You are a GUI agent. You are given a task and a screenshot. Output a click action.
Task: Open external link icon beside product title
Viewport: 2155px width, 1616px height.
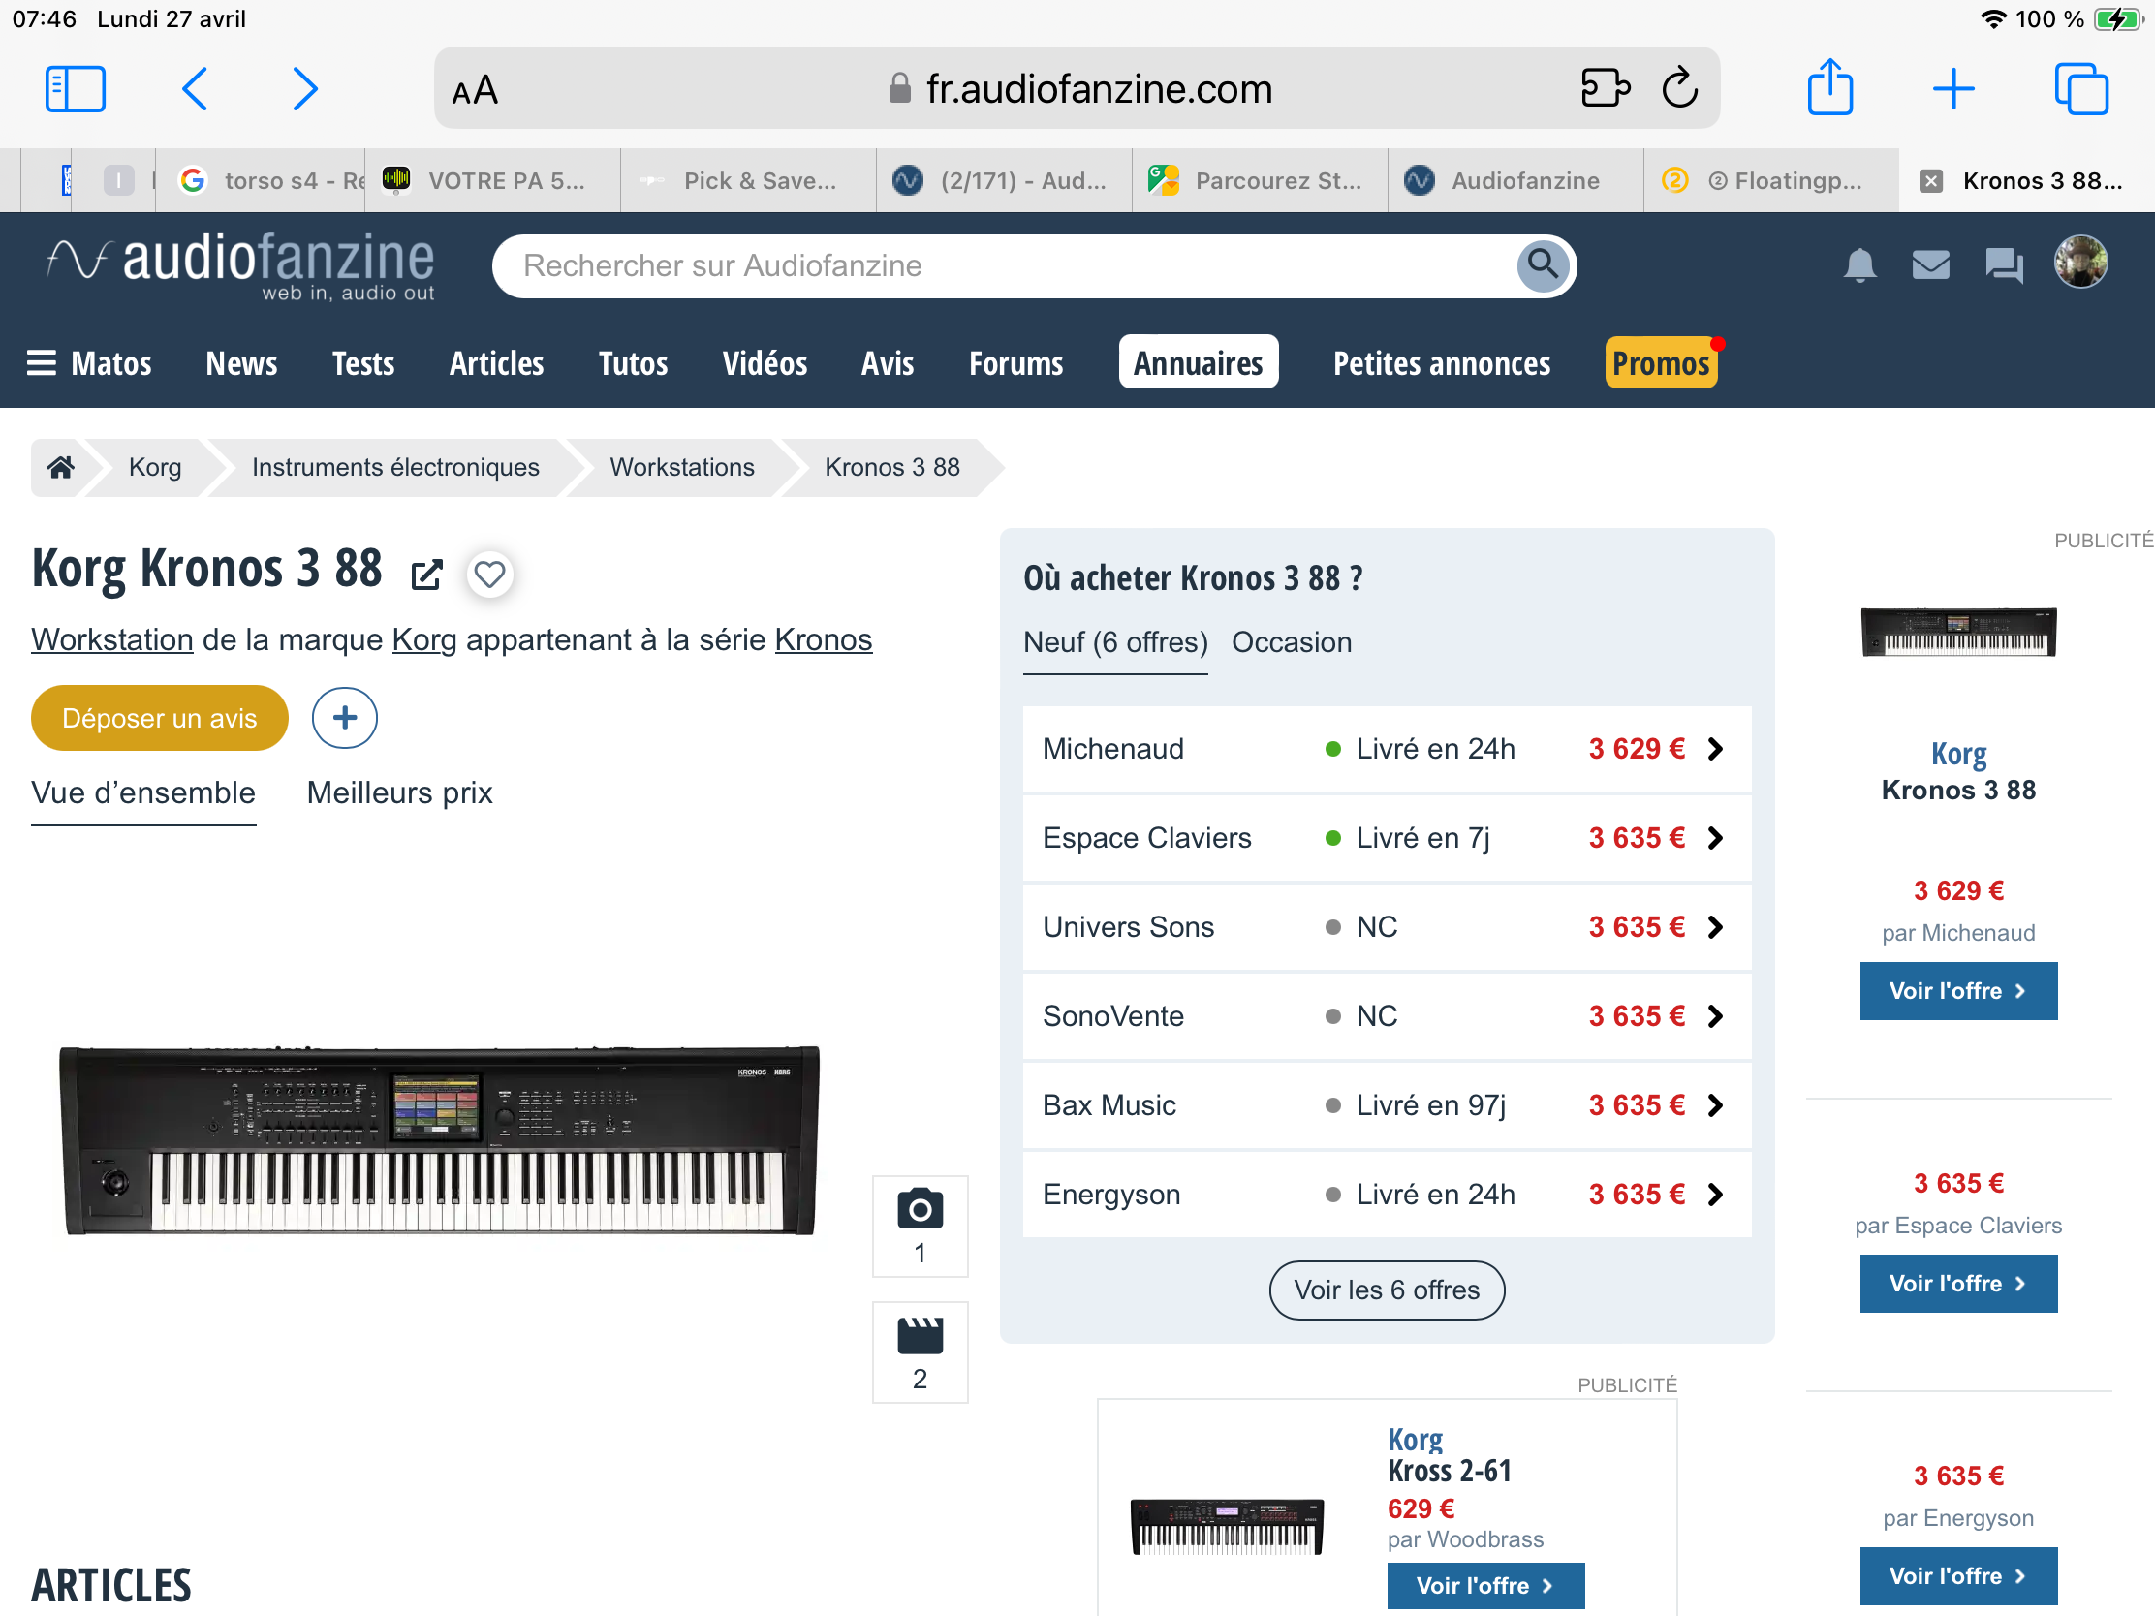[x=426, y=575]
